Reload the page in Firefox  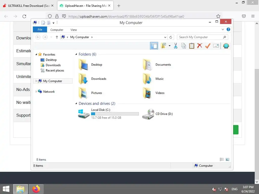coord(24,16)
